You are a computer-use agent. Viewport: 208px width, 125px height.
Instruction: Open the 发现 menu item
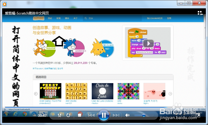coord(58,18)
